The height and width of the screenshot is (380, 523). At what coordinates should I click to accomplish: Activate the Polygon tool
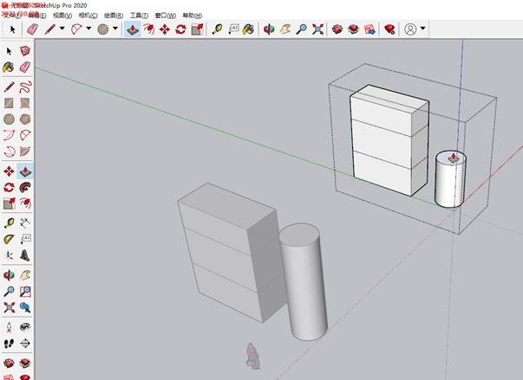point(25,119)
